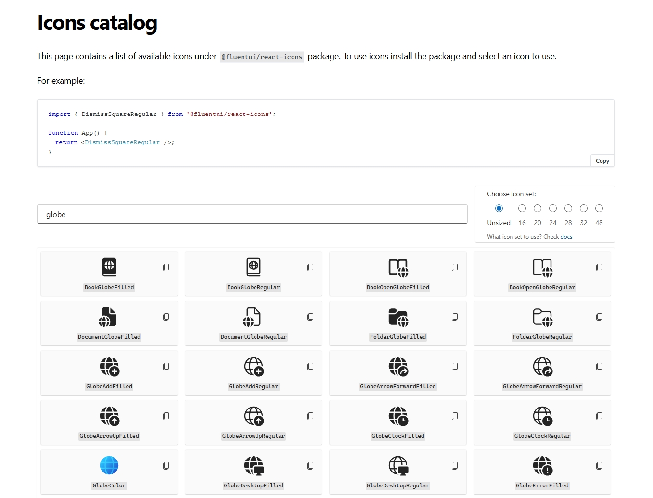
Task: Click the Copy button for the code example
Action: point(602,160)
